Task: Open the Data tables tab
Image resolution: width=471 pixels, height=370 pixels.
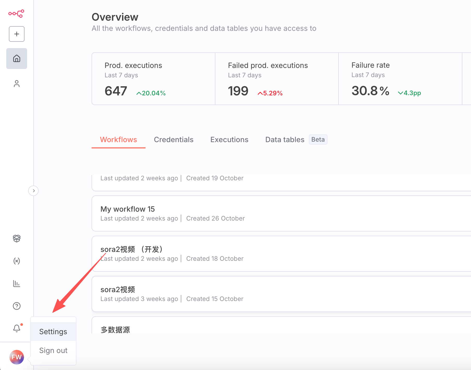Action: (x=285, y=140)
